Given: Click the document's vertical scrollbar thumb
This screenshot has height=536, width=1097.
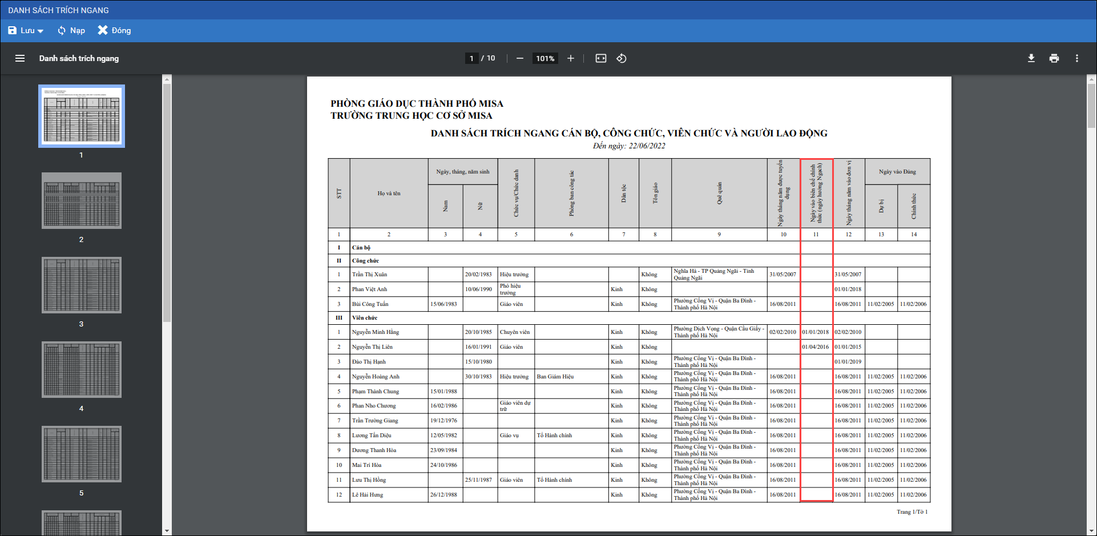Looking at the screenshot, I should coord(1091,106).
